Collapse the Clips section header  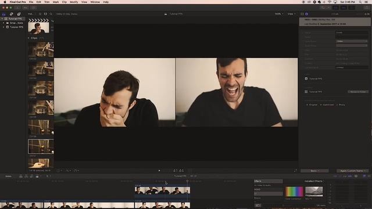28,38
